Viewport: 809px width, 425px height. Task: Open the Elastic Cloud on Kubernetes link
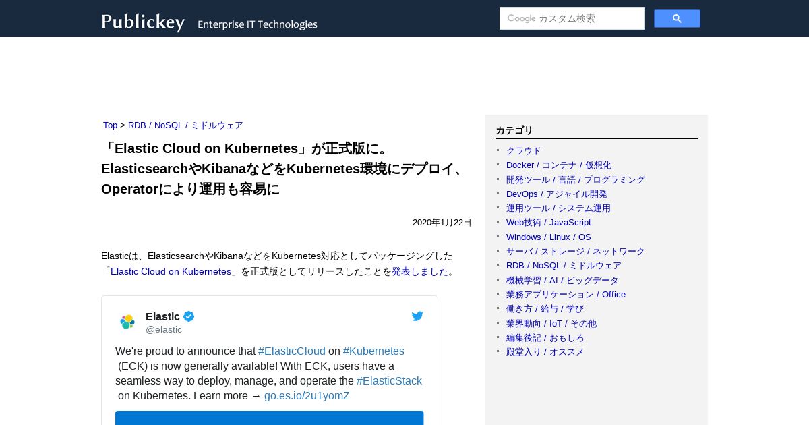click(x=171, y=271)
